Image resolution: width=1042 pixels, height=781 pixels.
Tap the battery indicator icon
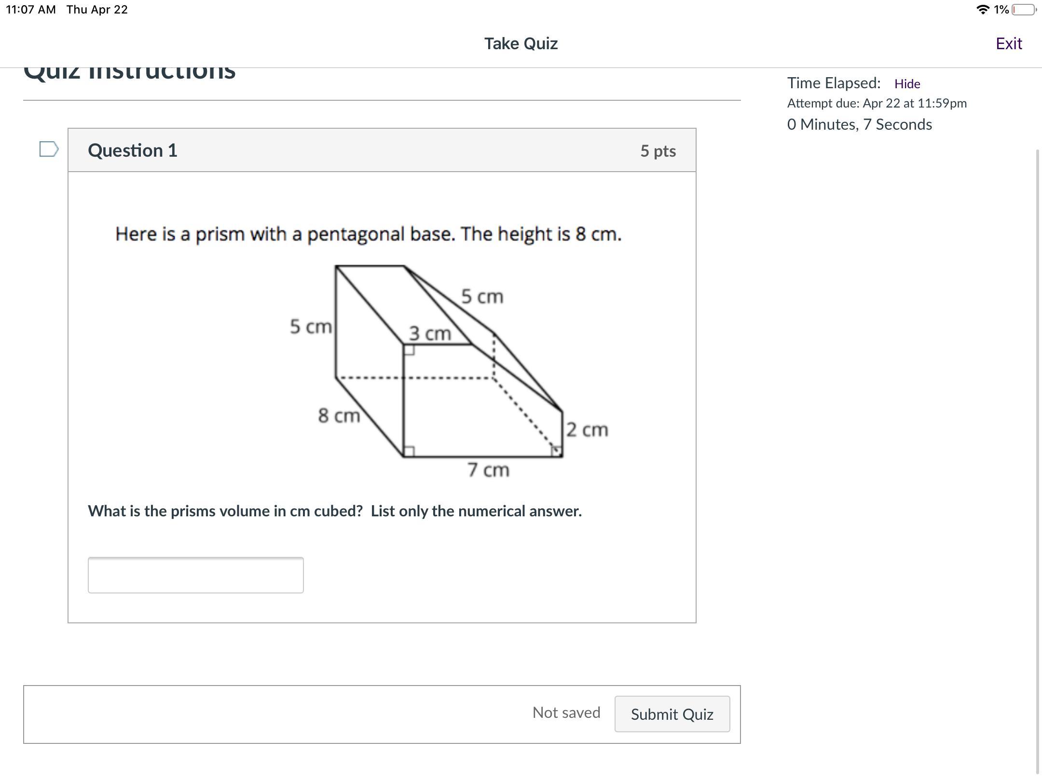pos(1023,10)
